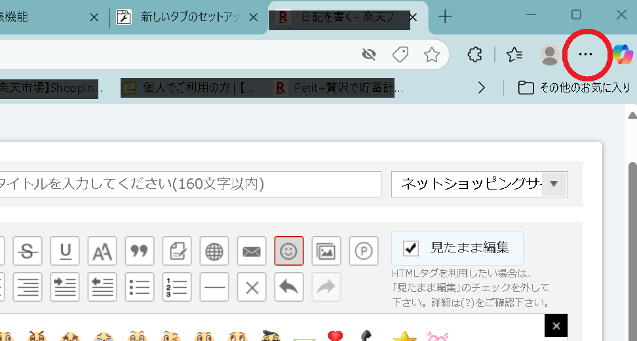Screen dimensions: 637x341
Task: Increase paragraph indent
Action: tap(65, 287)
